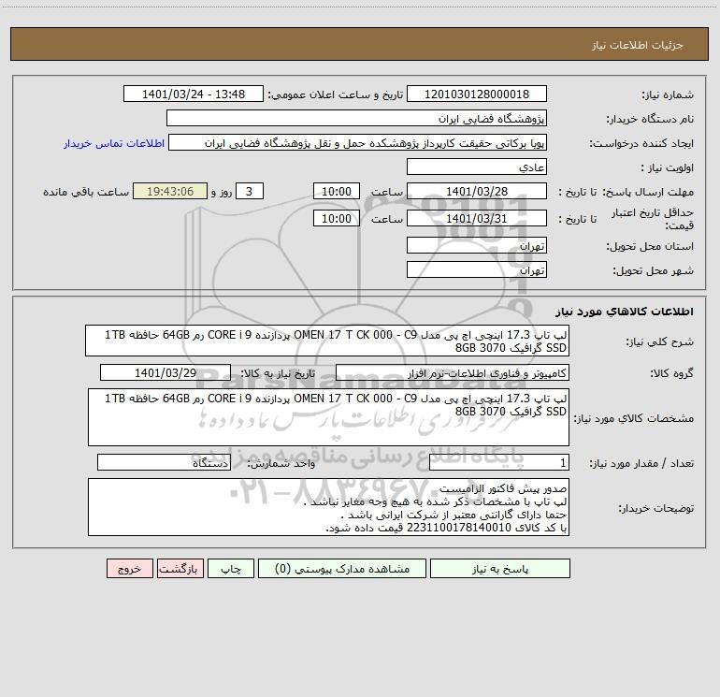Viewport: 720px width, 697px height.
Task: Click the label توضیحات خریدار
Action: tap(656, 508)
